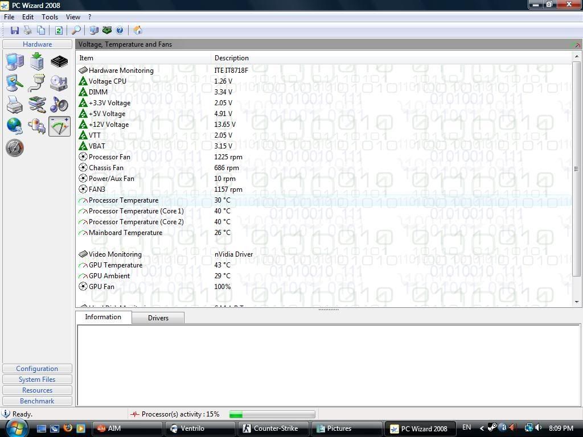Click the home house toolbar icon

(137, 30)
